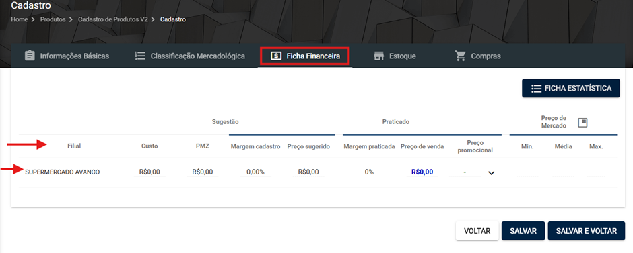This screenshot has height=253, width=633.
Task: Select the Ficha Financeira tab
Action: (305, 56)
